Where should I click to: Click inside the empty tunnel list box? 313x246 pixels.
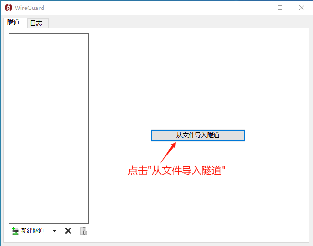tap(49, 128)
